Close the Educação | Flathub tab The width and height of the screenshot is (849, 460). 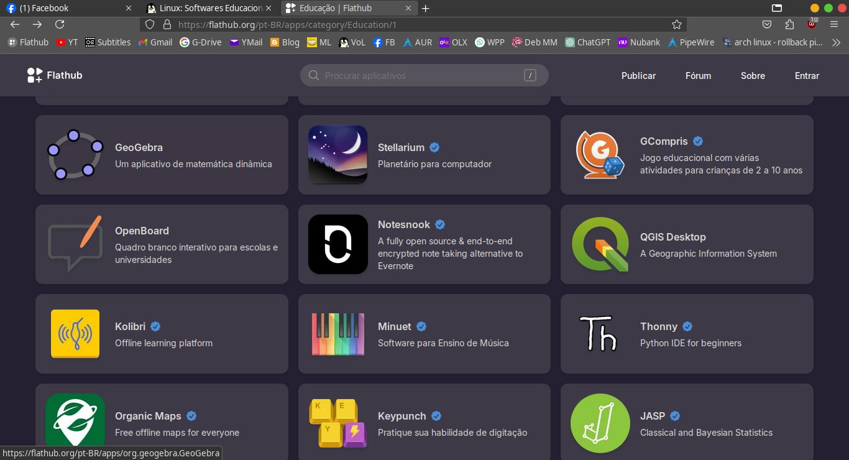pos(408,8)
